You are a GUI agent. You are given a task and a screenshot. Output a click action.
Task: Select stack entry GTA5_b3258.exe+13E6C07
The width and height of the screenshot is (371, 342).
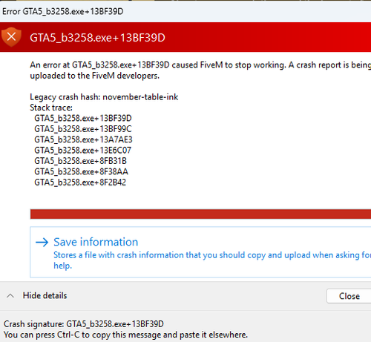click(x=82, y=151)
